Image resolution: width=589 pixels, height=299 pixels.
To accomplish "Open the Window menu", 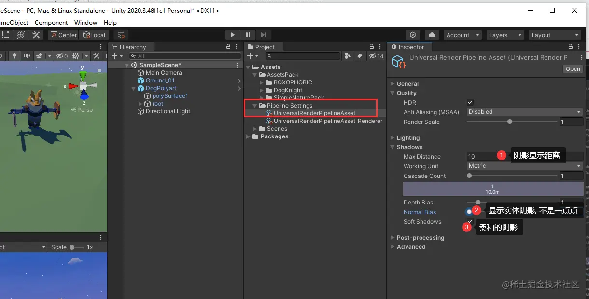I will point(85,22).
